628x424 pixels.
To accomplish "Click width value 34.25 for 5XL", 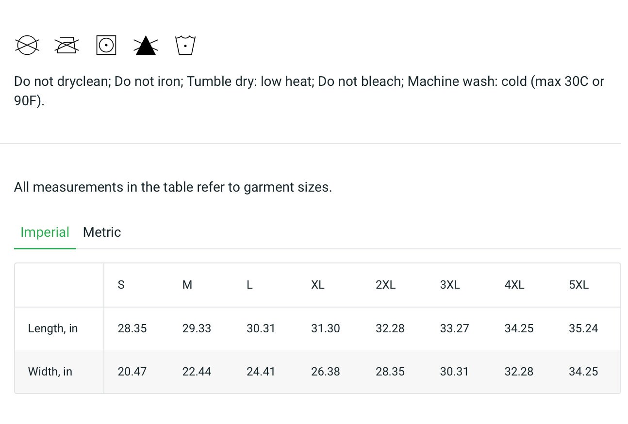I will coord(583,372).
